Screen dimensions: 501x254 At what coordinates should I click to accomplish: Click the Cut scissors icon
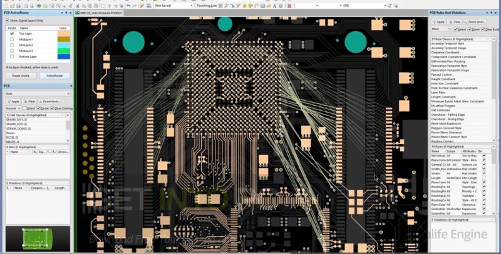[x=78, y=6]
